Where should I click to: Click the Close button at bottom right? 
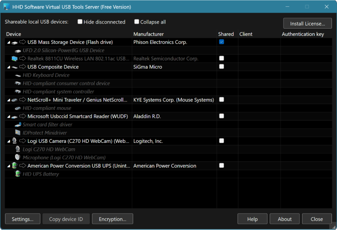coord(317,219)
